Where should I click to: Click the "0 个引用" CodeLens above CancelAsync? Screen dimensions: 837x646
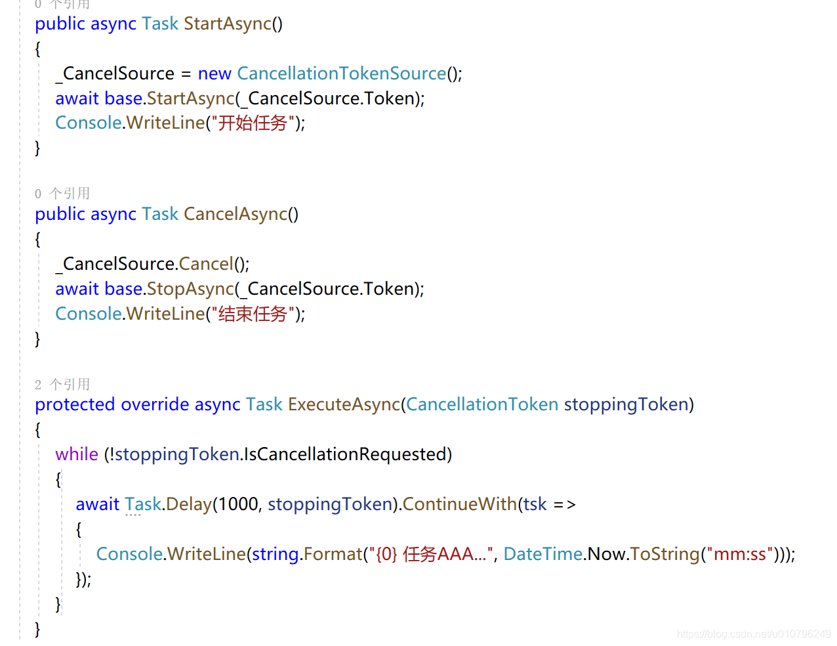point(62,193)
